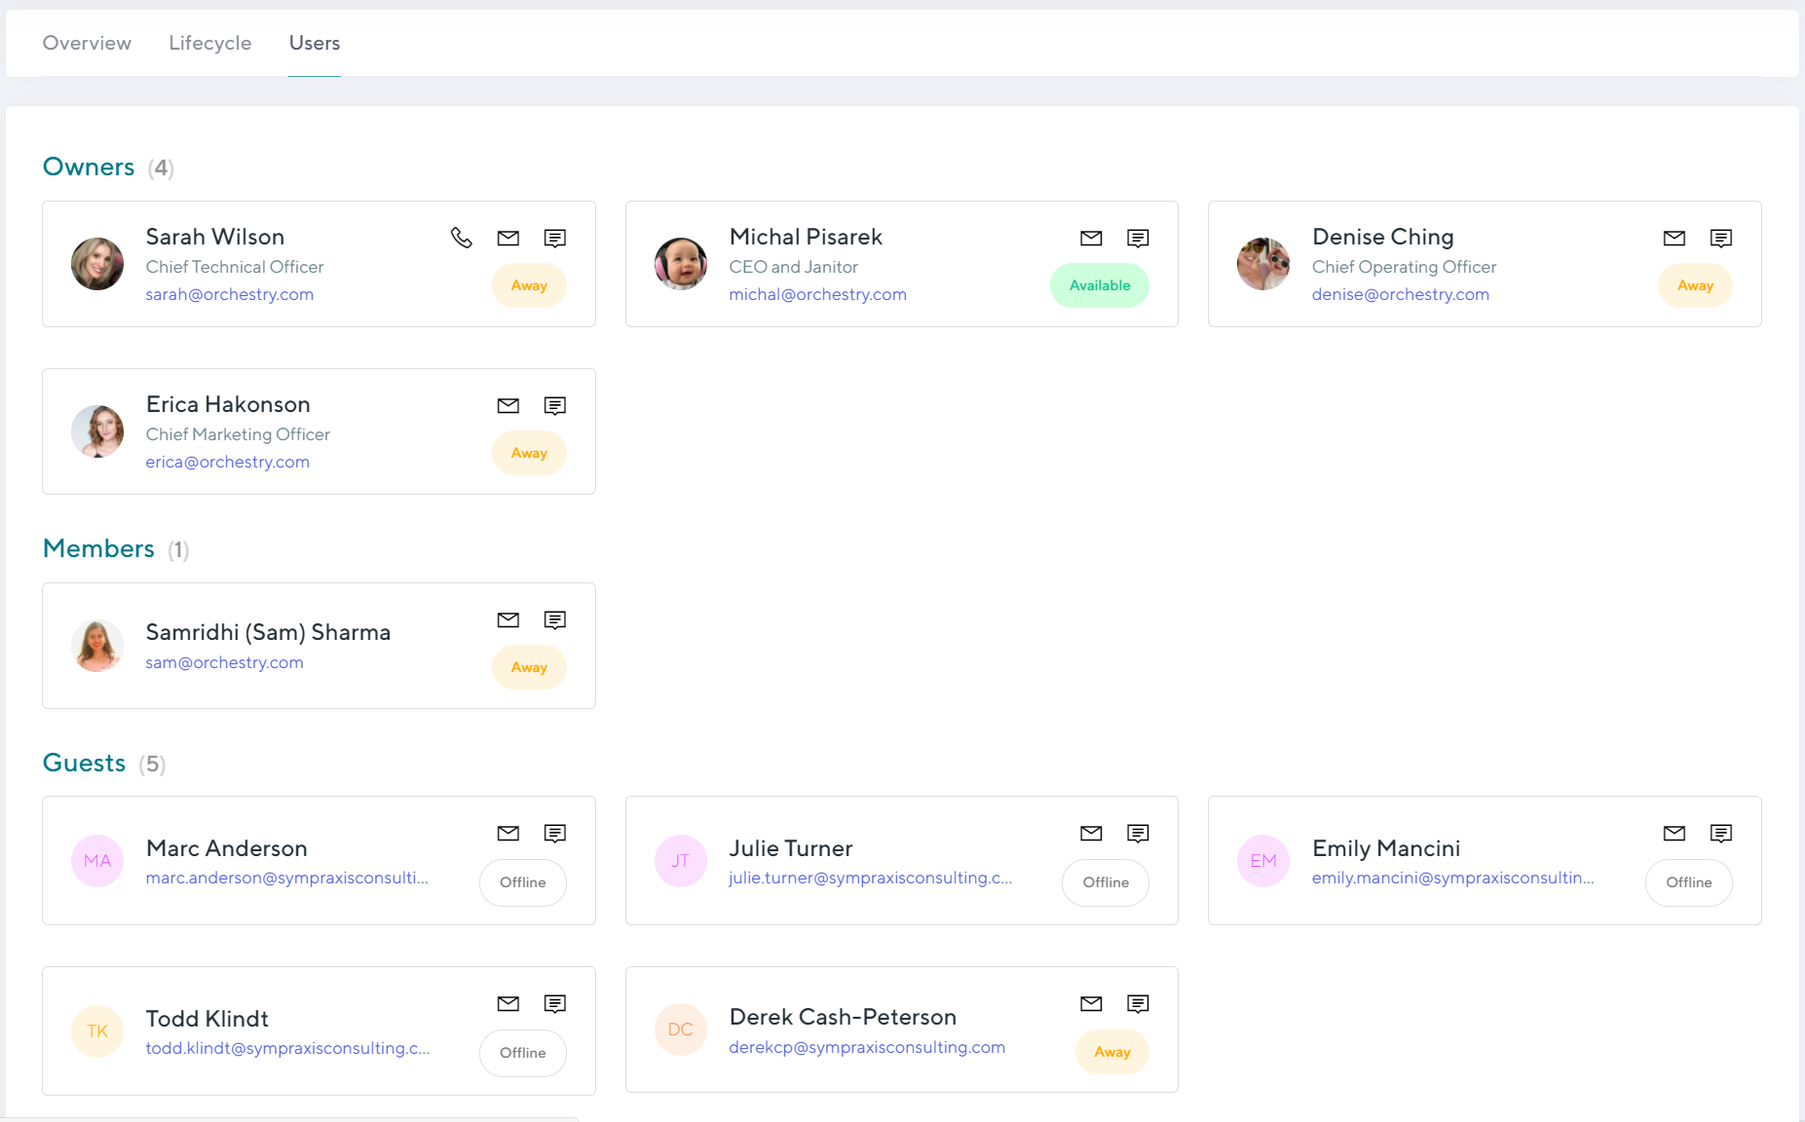
Task: Email Marc Anderson via the envelope icon
Action: click(508, 834)
